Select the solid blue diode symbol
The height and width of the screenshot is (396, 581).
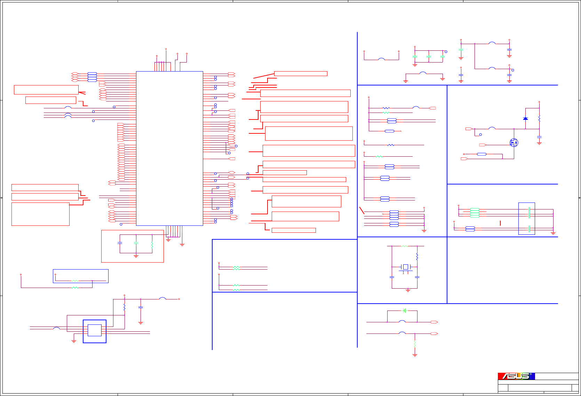point(525,118)
